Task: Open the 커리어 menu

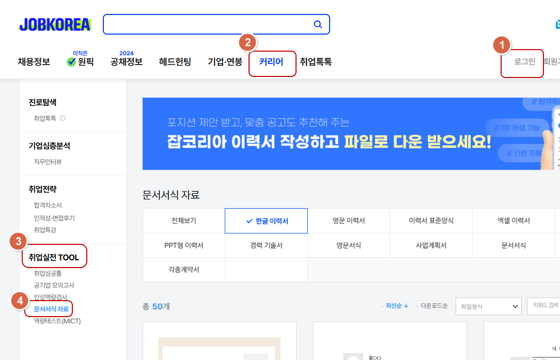Action: [x=271, y=62]
